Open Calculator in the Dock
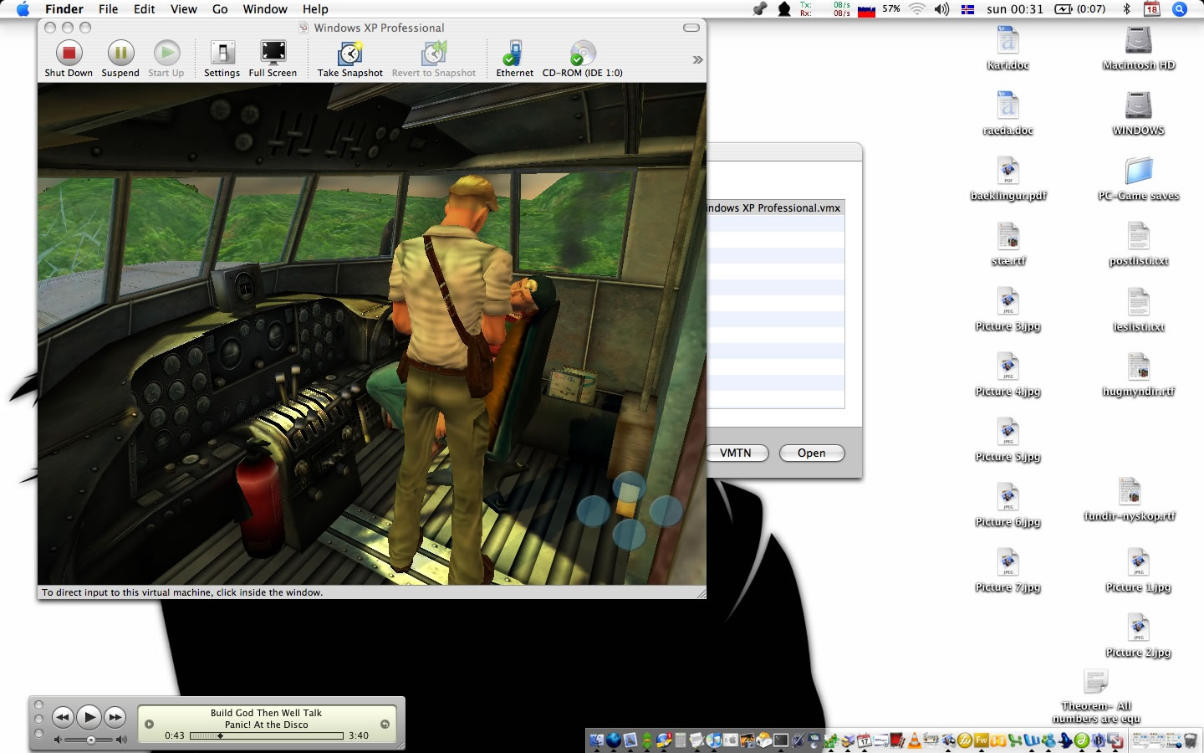The height and width of the screenshot is (753, 1204). tap(680, 740)
